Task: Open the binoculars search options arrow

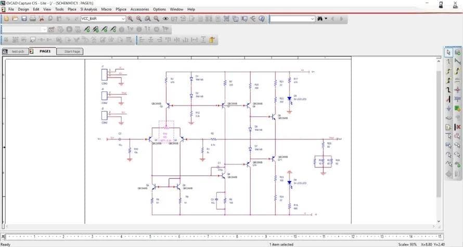Action: point(326,19)
